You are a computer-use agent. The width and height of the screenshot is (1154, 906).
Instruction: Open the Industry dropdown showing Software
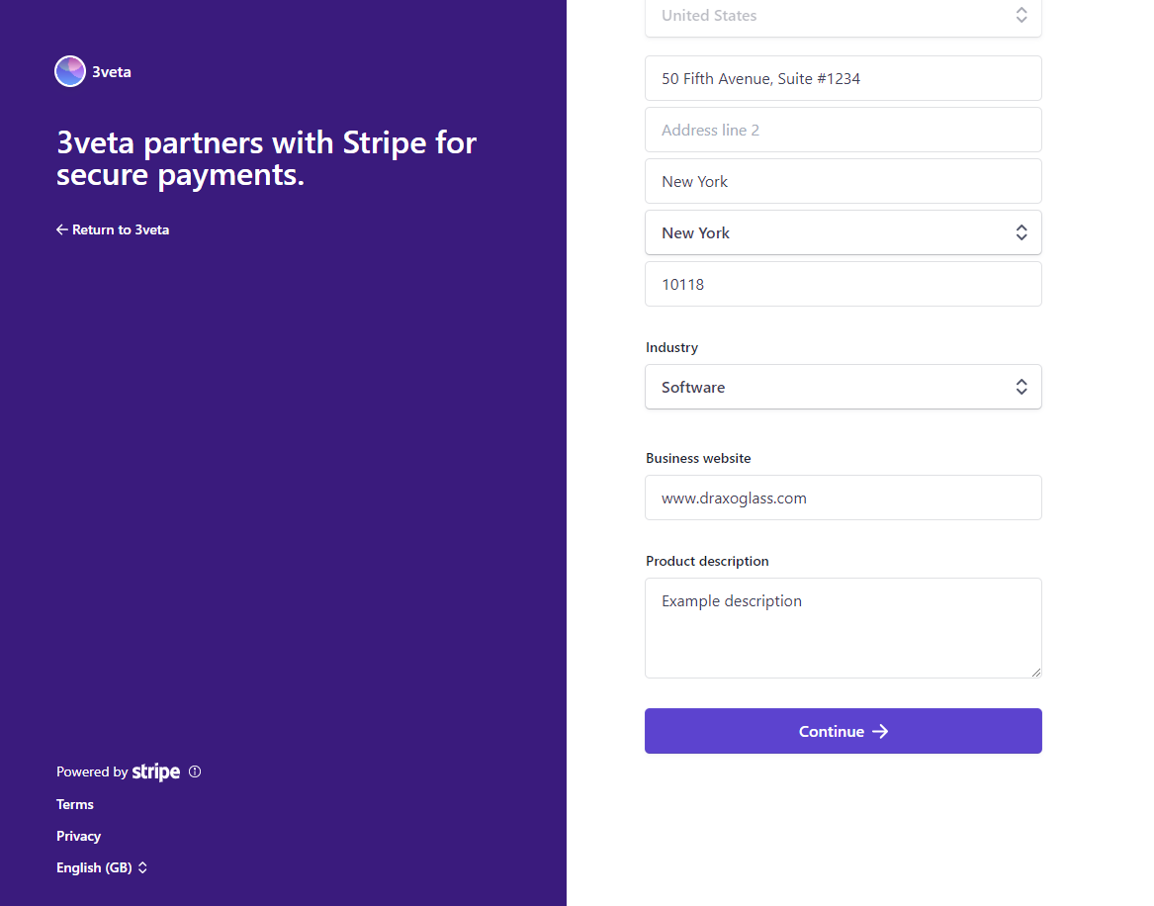coord(843,387)
